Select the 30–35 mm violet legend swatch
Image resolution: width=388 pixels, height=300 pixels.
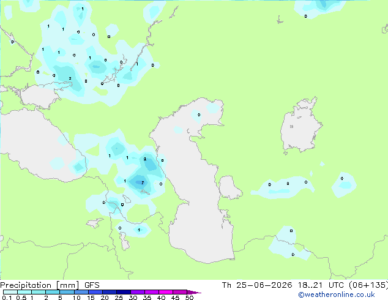138,292
